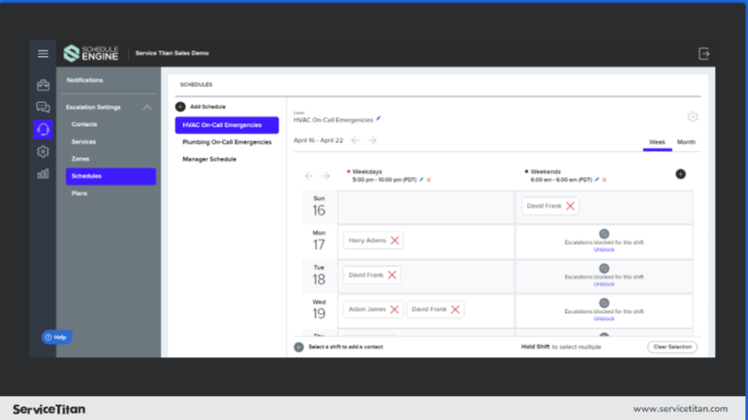Screen dimensions: 748x420
Task: Click the Weekdays shift header label
Action: 367,172
